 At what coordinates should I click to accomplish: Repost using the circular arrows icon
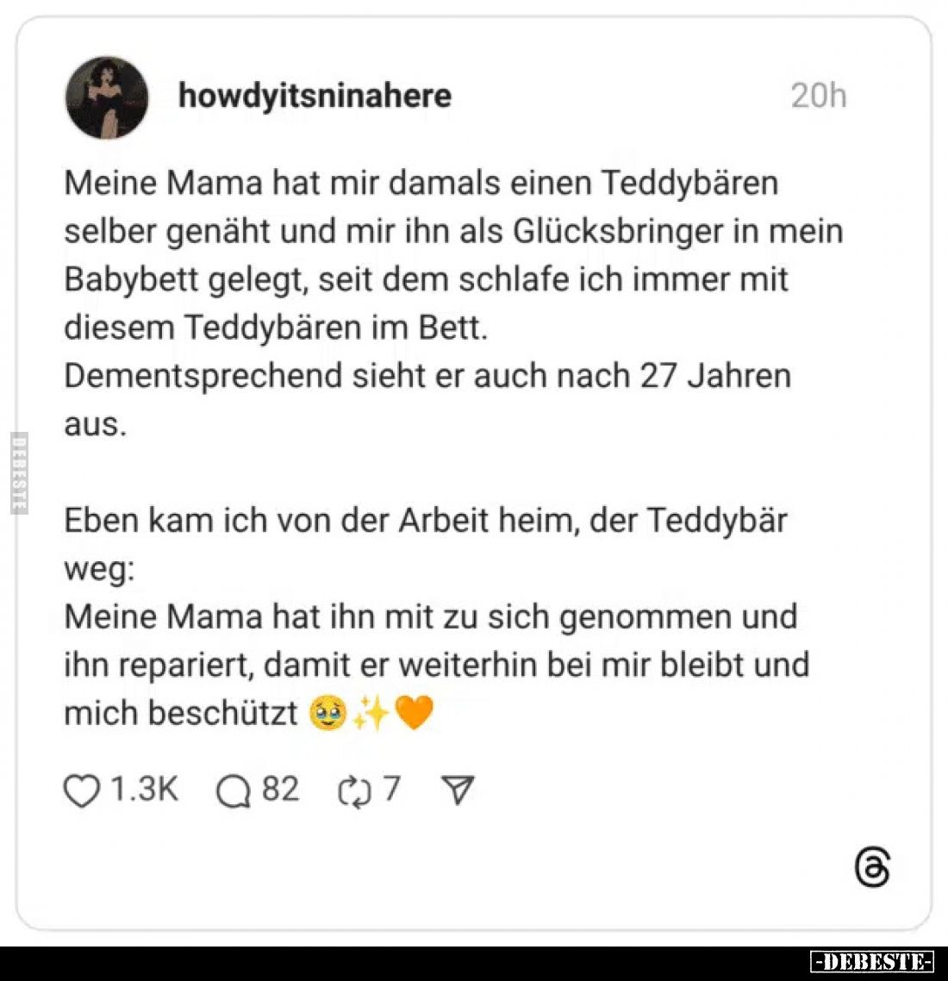[353, 790]
